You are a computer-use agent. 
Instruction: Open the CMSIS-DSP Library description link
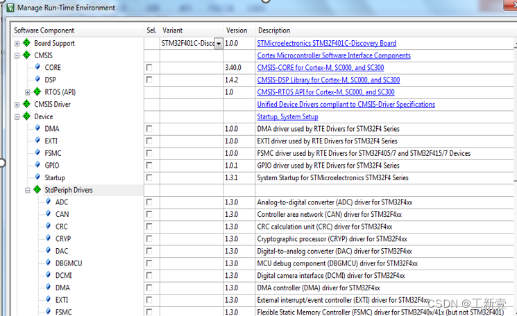pyautogui.click(x=328, y=80)
